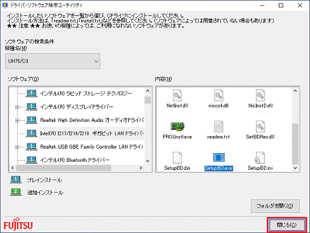Select the SetupBD.exe application icon
Image resolution: width=310 pixels, height=233 pixels.
(x=218, y=158)
